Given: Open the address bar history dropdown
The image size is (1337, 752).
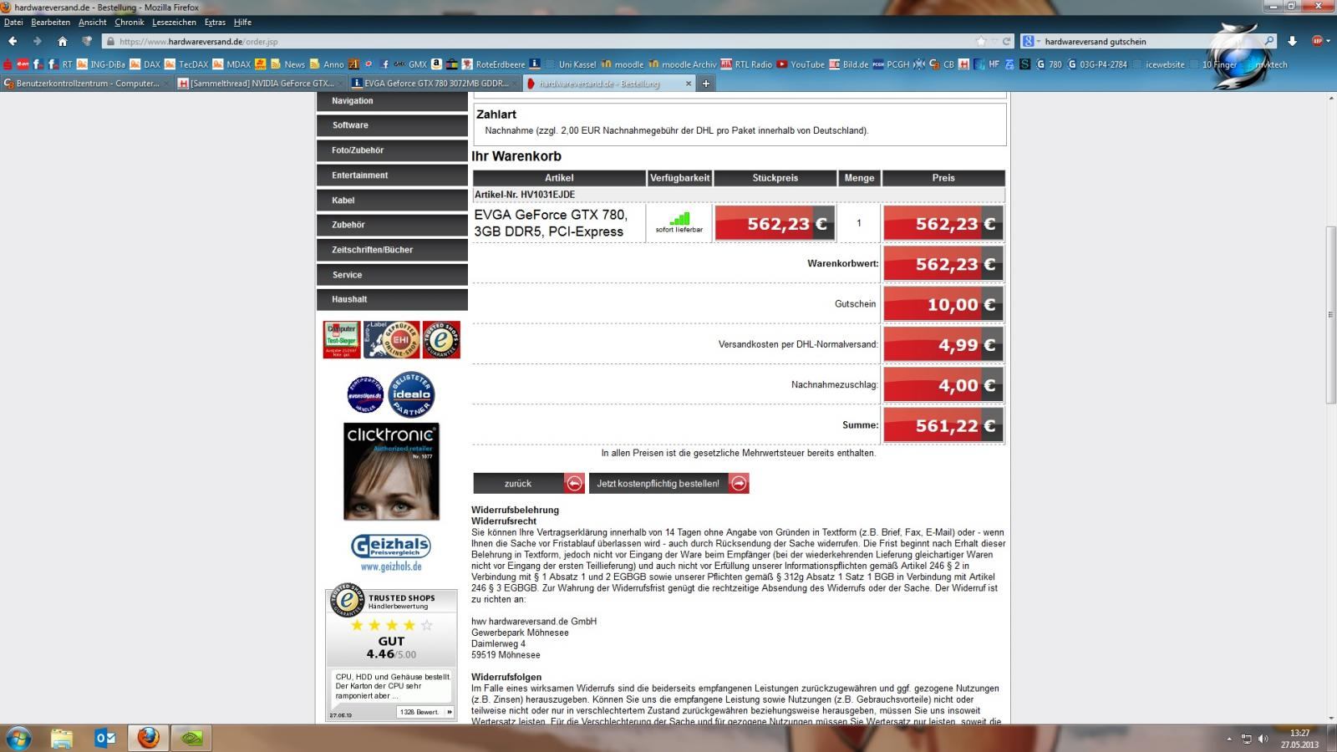Looking at the screenshot, I should 994,41.
